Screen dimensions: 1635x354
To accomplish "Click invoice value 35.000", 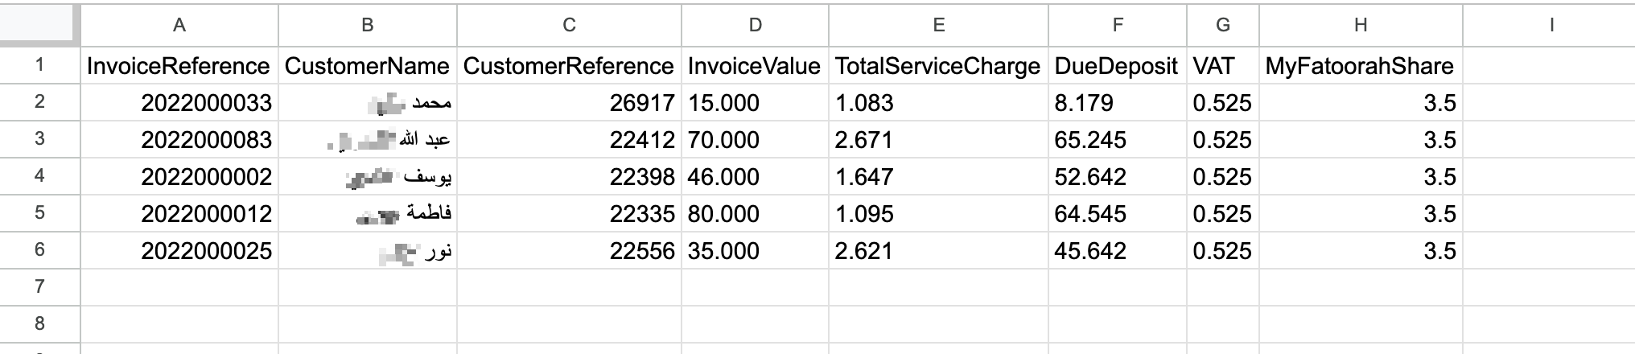I will 755,250.
